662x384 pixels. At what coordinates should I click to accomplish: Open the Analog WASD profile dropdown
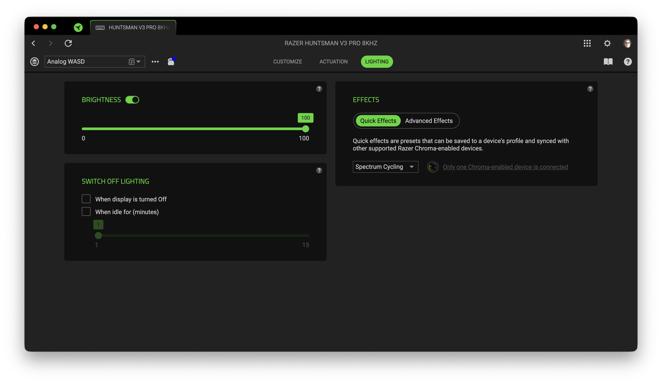pos(95,62)
